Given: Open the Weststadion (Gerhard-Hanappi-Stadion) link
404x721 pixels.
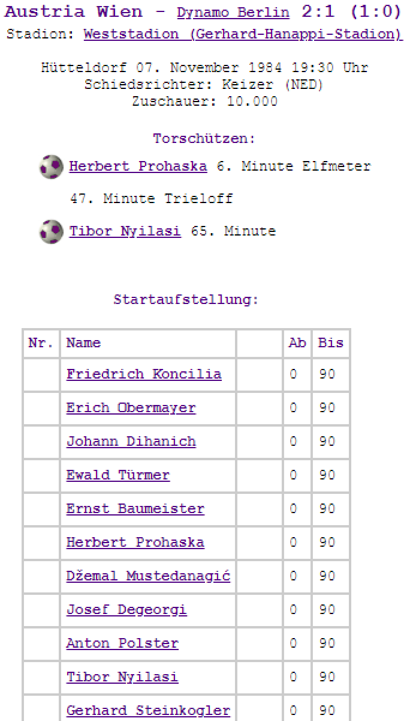Looking at the screenshot, I should click(x=242, y=34).
